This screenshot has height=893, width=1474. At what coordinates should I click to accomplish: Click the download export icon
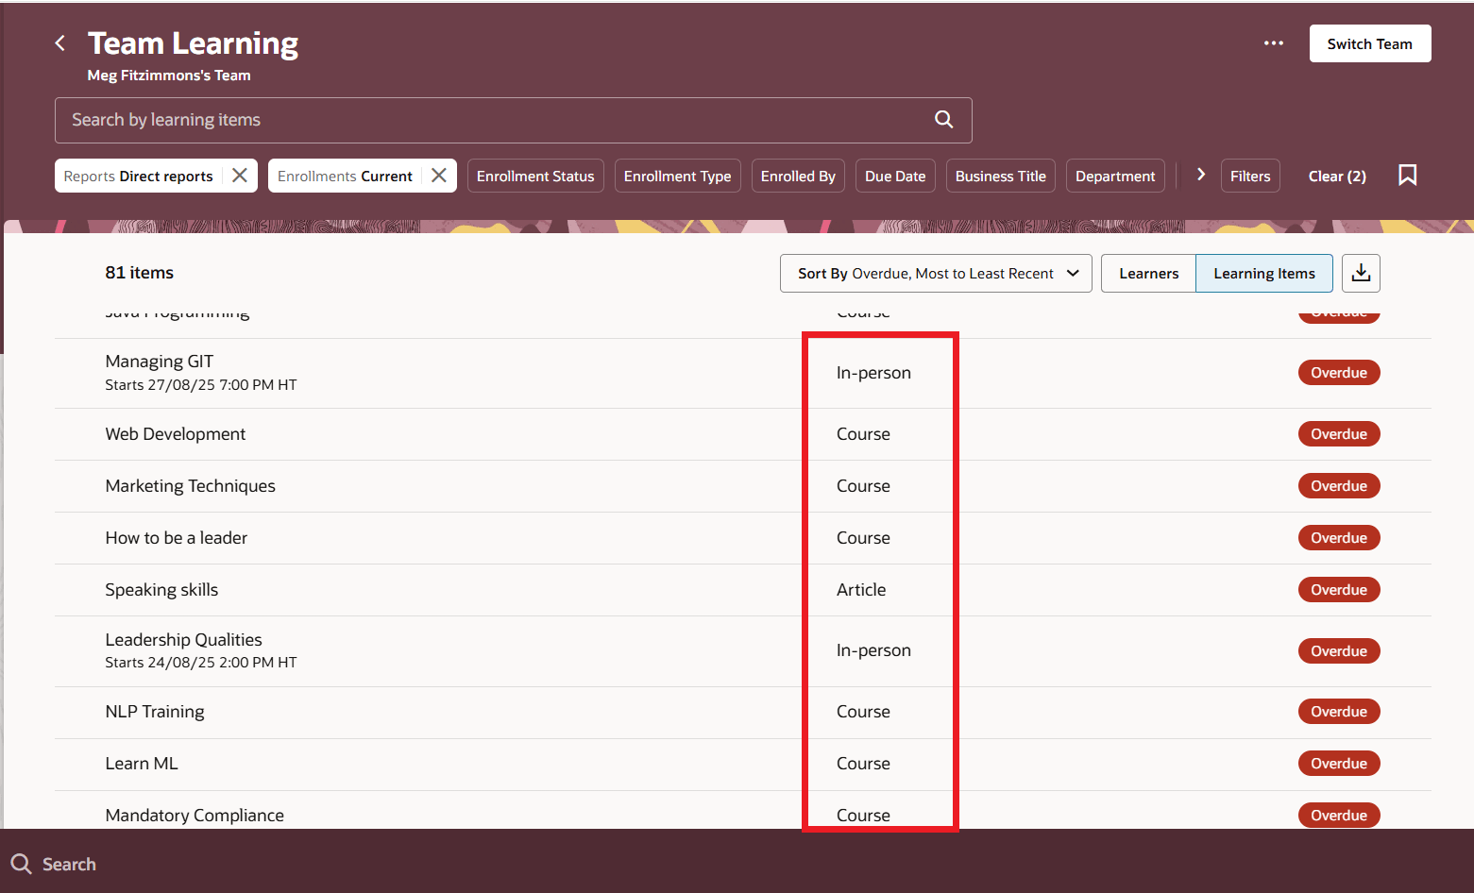click(1361, 273)
